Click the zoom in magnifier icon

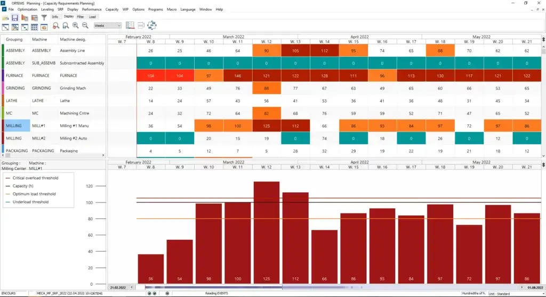(x=75, y=26)
